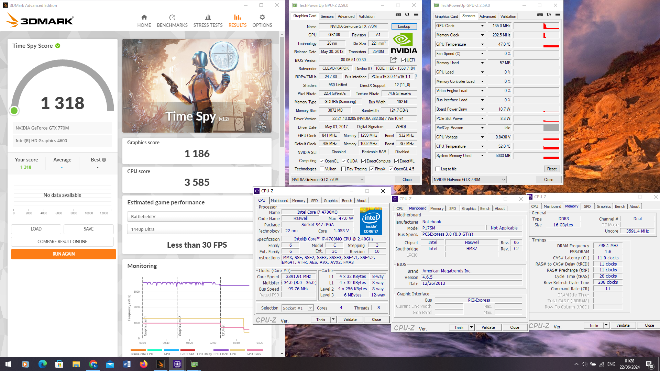Open hamburger menu in left GPU-Z window
Image resolution: width=660 pixels, height=371 pixels.
click(x=416, y=14)
